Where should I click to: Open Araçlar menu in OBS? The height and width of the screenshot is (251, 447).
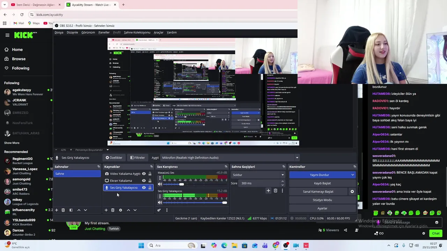click(159, 32)
